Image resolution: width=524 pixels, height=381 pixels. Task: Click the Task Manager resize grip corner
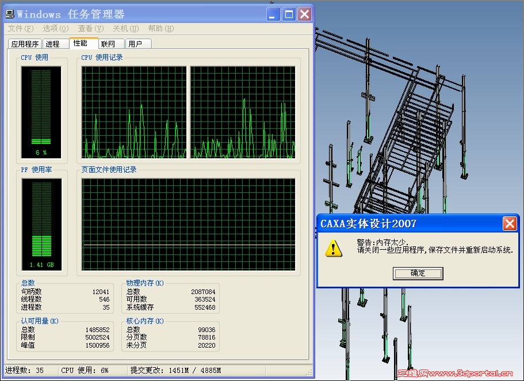[x=309, y=372]
